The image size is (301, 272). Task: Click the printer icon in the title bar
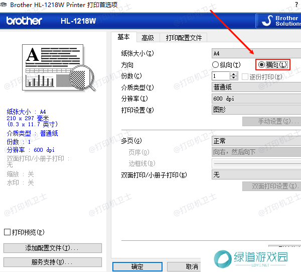point(5,5)
